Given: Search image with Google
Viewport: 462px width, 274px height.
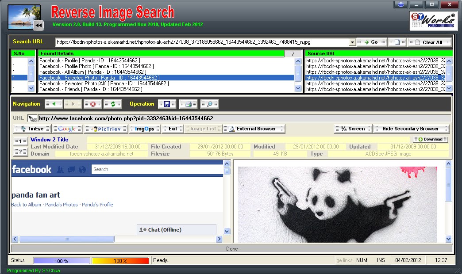Looking at the screenshot, I should point(67,129).
